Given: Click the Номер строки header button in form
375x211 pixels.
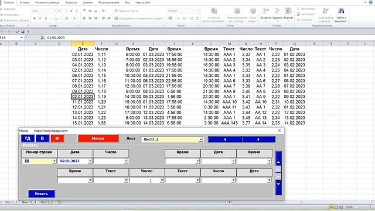Looking at the screenshot, I should coord(39,154).
